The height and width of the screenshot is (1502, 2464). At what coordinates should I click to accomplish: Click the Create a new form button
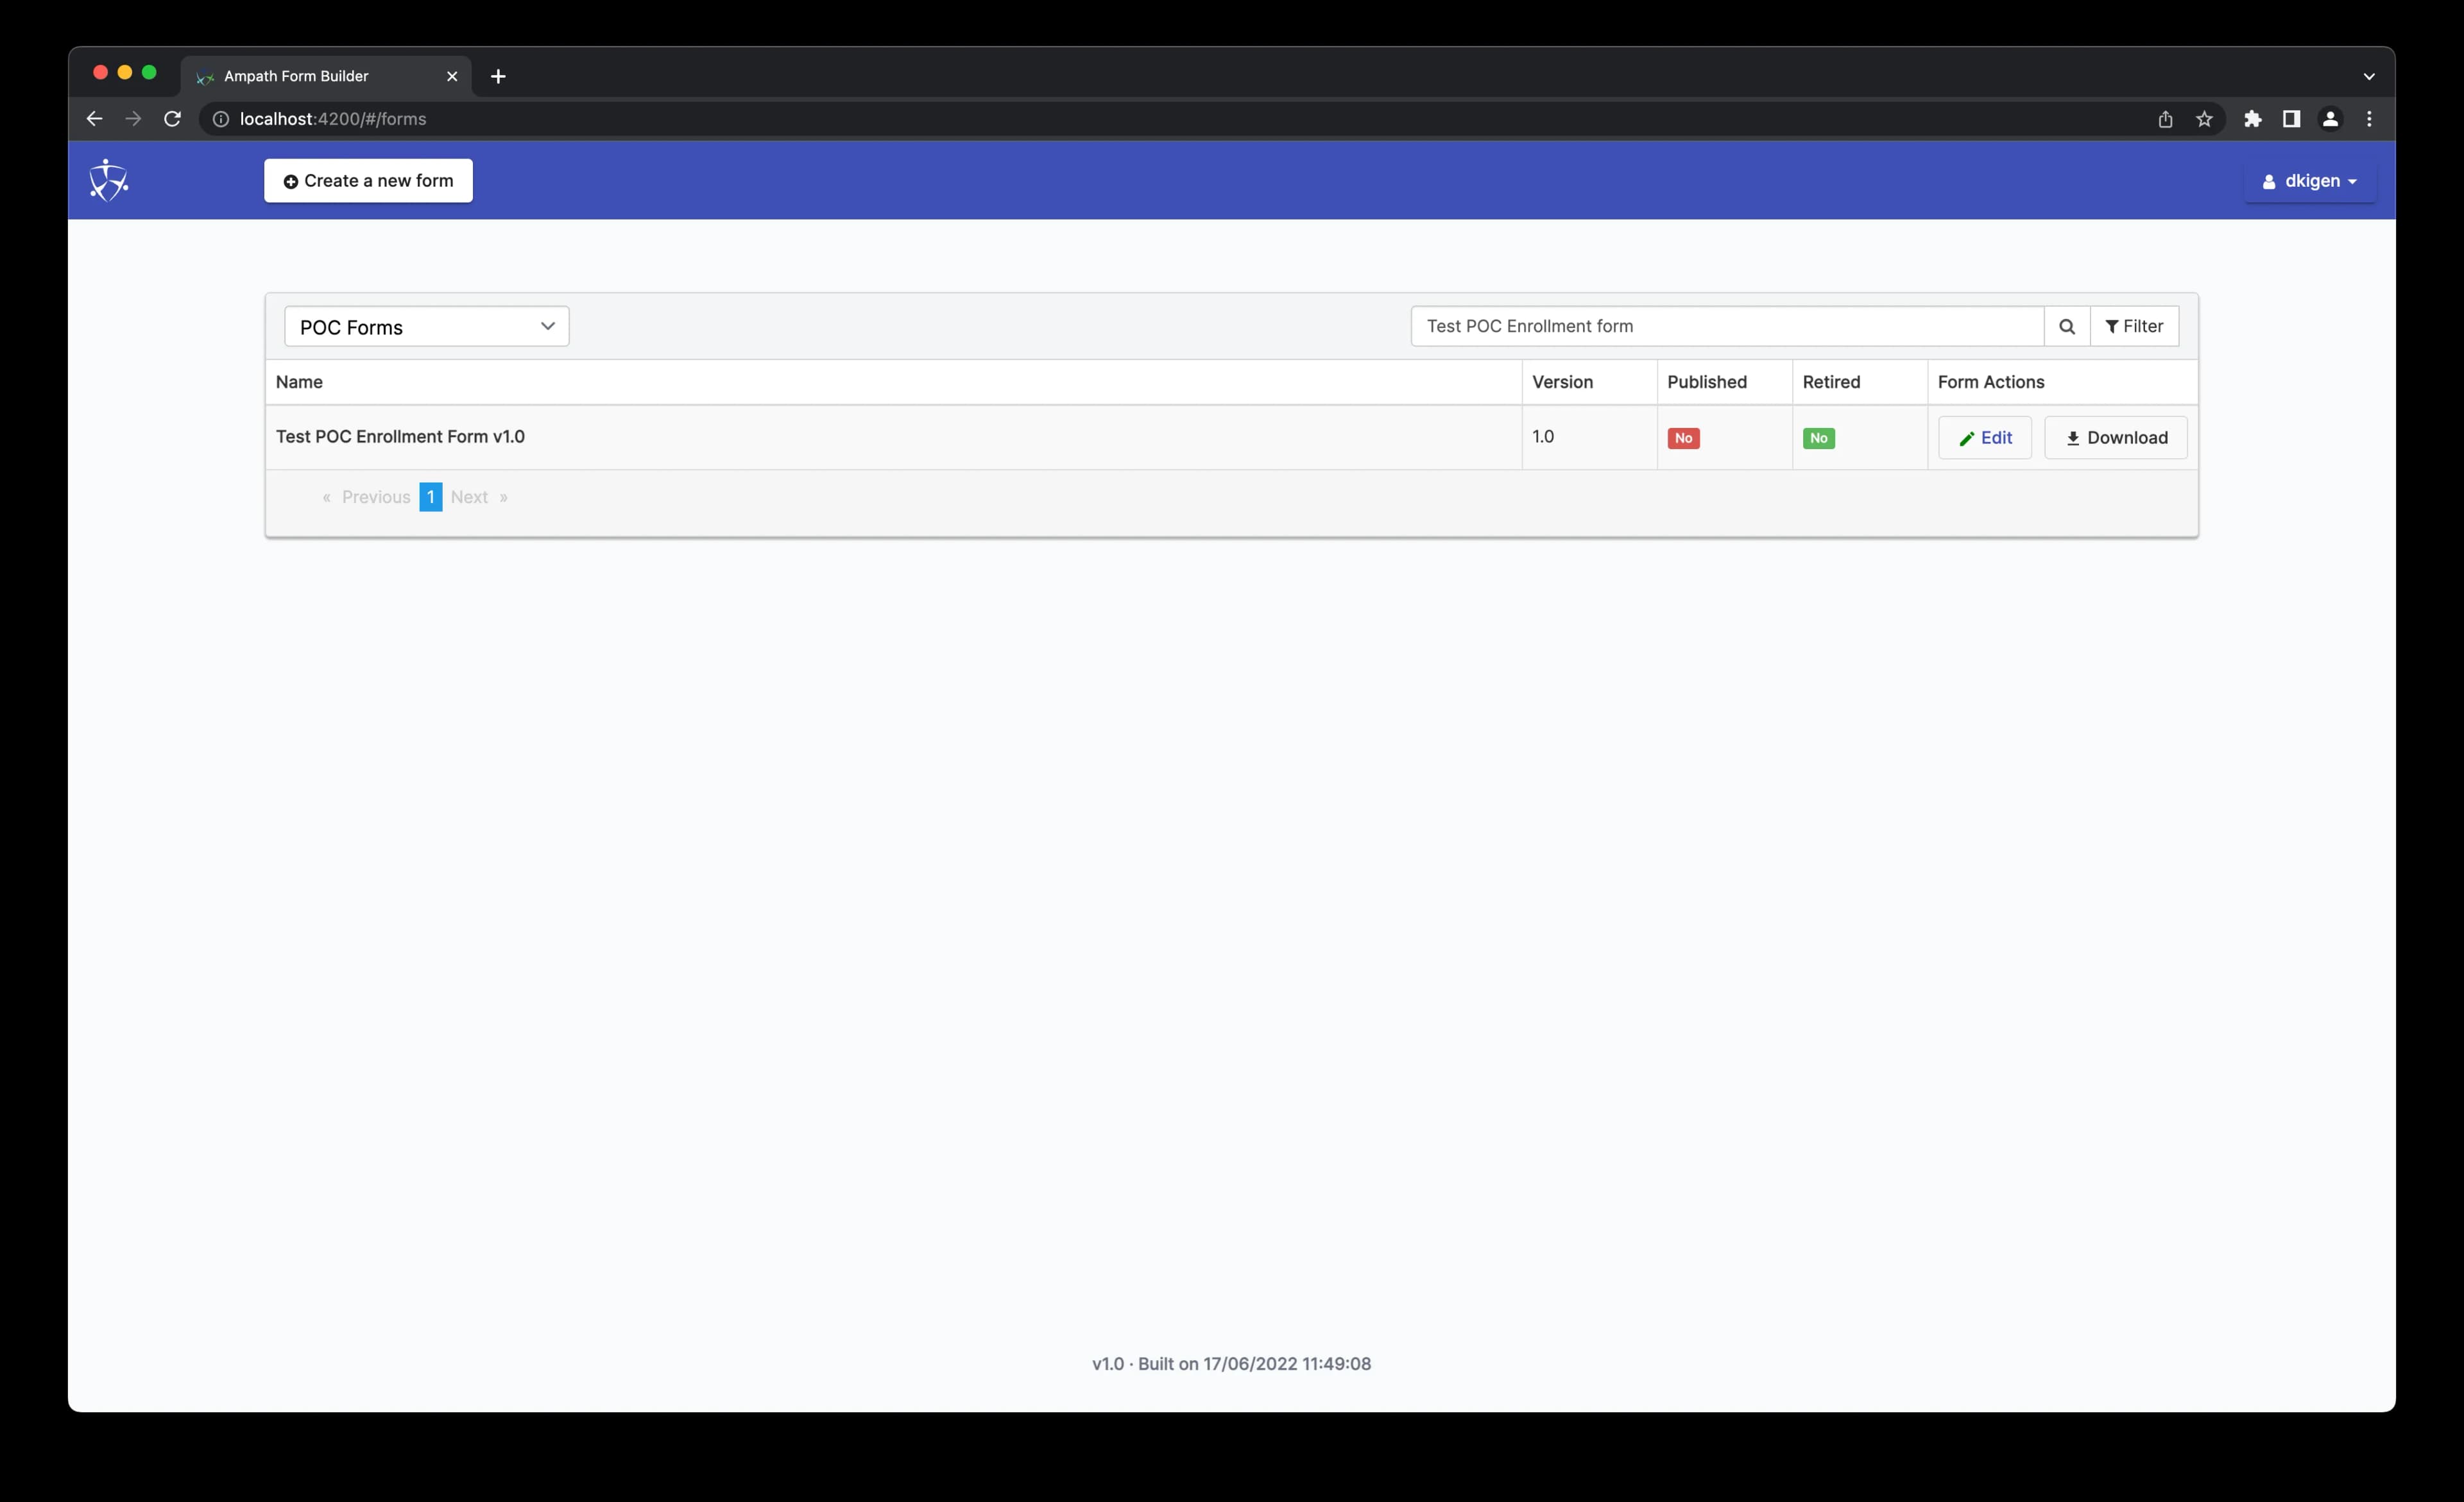click(x=368, y=180)
